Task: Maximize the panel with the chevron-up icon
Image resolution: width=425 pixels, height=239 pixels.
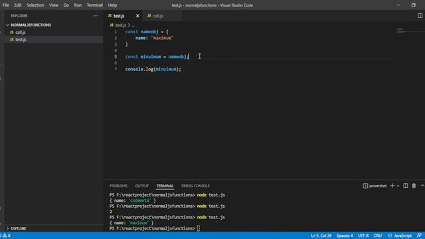Action: (422, 186)
